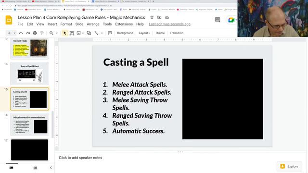This screenshot has height=173, width=308.
Task: Open new slide layout dropdown arrow
Action: click(x=14, y=33)
